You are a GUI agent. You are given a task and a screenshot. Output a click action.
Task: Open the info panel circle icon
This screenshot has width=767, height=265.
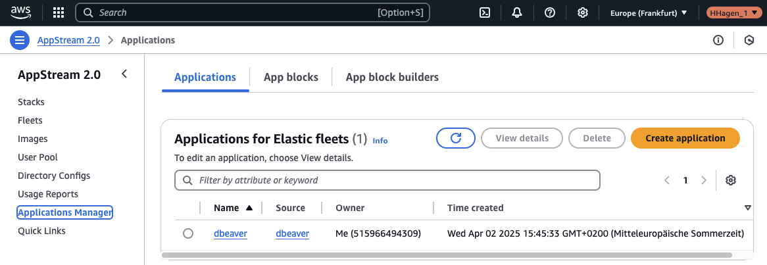click(718, 40)
